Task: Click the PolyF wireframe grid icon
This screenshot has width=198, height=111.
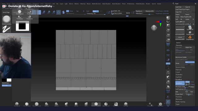Action: click(x=168, y=92)
